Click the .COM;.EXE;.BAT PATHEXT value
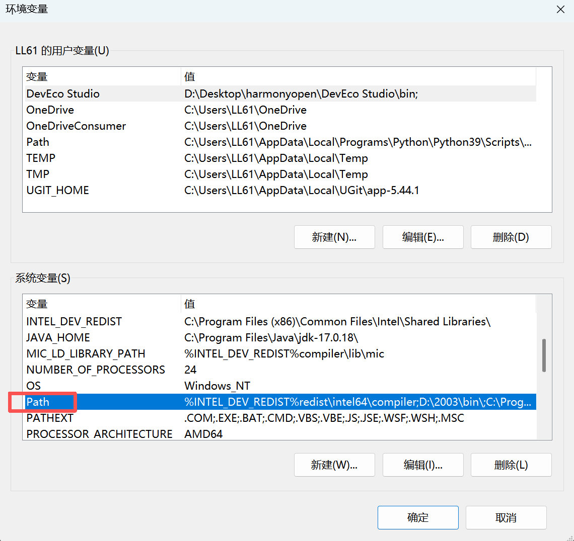The height and width of the screenshot is (541, 574). click(x=324, y=418)
